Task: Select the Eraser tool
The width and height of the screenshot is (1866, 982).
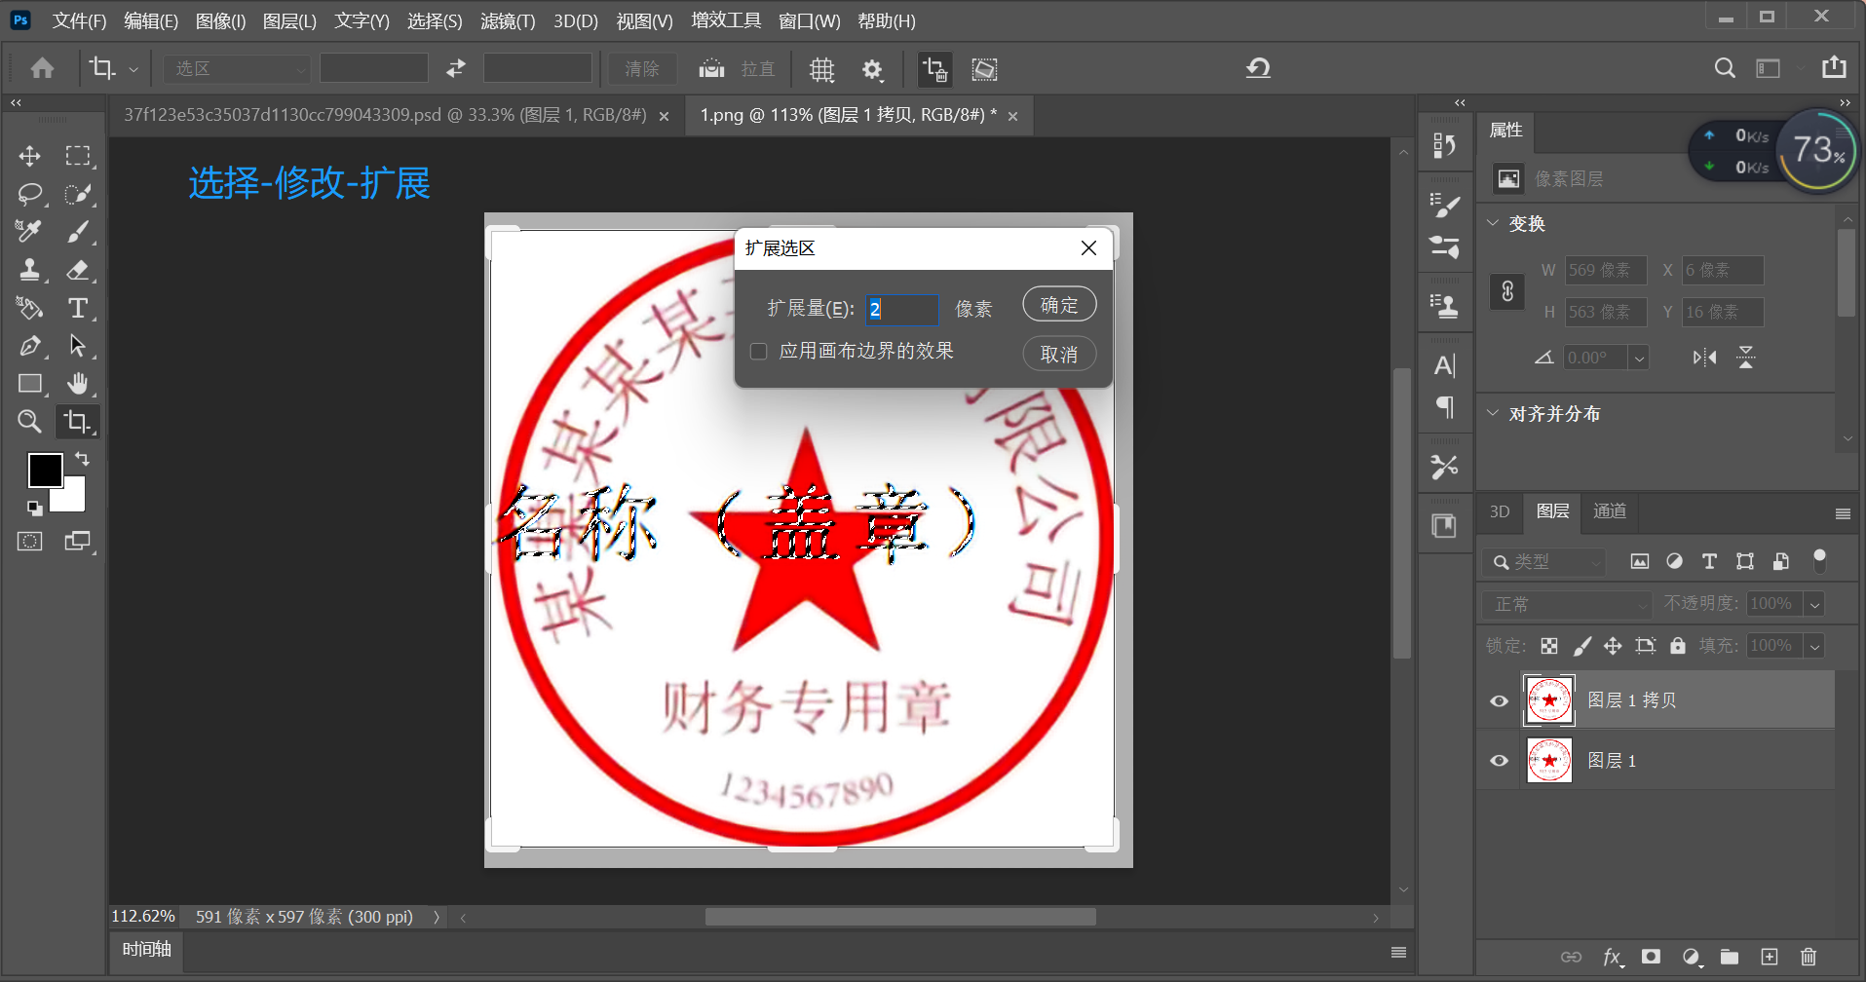Action: click(78, 270)
